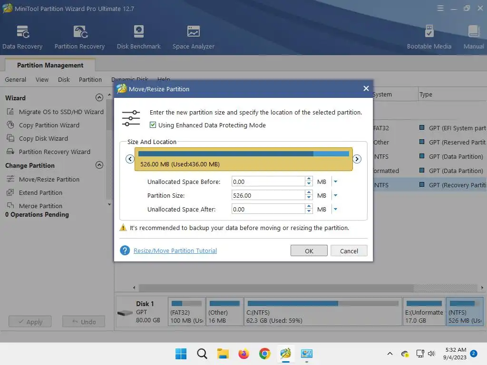Open unit dropdown for Unallocated Space After

[x=335, y=209]
